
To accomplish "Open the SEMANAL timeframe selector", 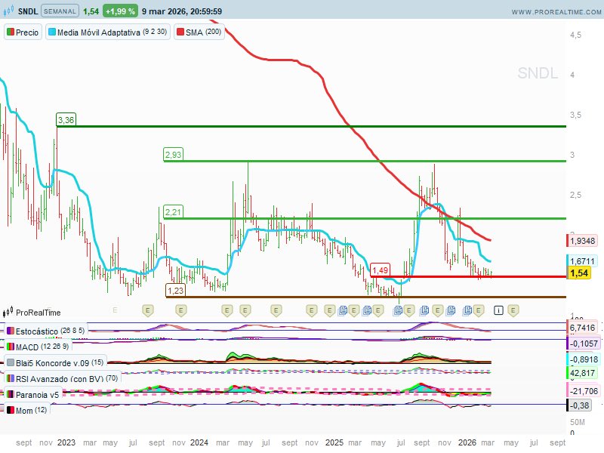I will [60, 11].
